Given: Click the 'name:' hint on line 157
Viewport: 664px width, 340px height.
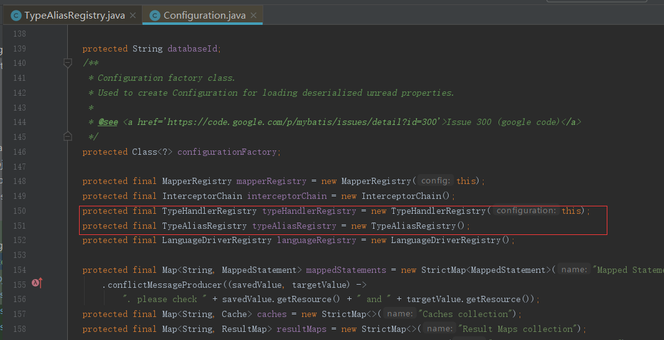Looking at the screenshot, I should coord(400,314).
